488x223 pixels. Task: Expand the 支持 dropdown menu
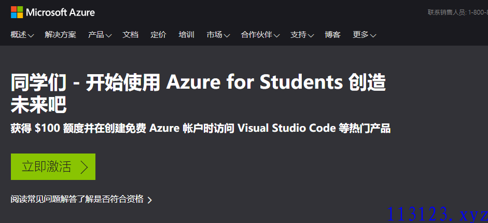point(302,35)
